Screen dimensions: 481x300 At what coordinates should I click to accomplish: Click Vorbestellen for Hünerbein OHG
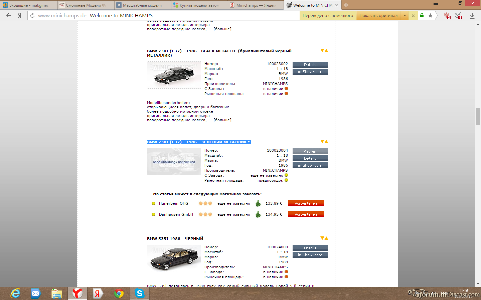pyautogui.click(x=306, y=203)
